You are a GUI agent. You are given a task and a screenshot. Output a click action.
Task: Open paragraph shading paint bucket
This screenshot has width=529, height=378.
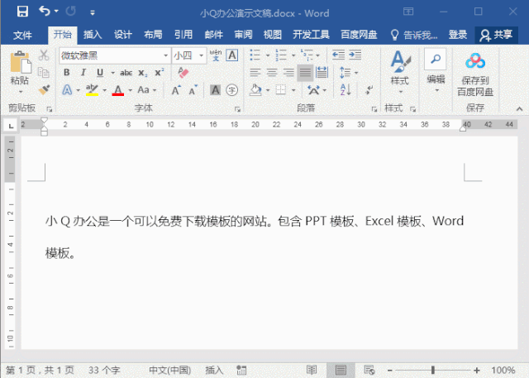255,90
